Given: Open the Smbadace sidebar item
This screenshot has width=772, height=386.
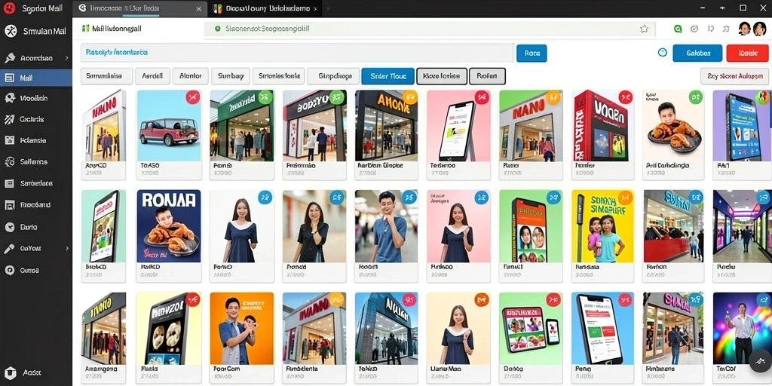Looking at the screenshot, I should pyautogui.click(x=36, y=183).
